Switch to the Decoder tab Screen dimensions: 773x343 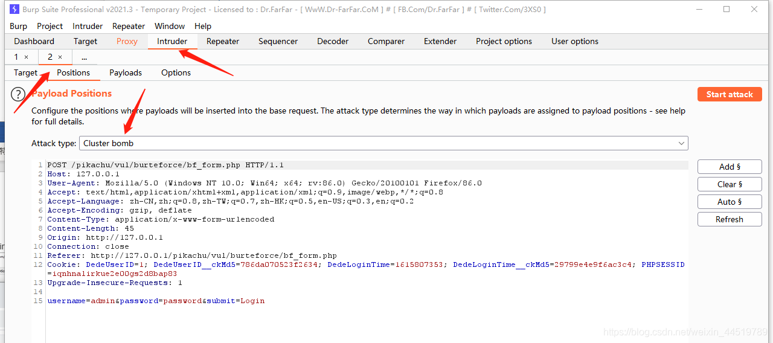[x=333, y=41]
